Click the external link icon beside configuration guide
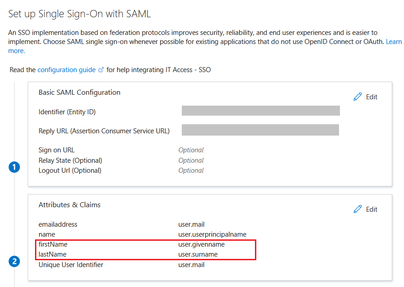Viewport: 404px width, 287px height. click(101, 70)
